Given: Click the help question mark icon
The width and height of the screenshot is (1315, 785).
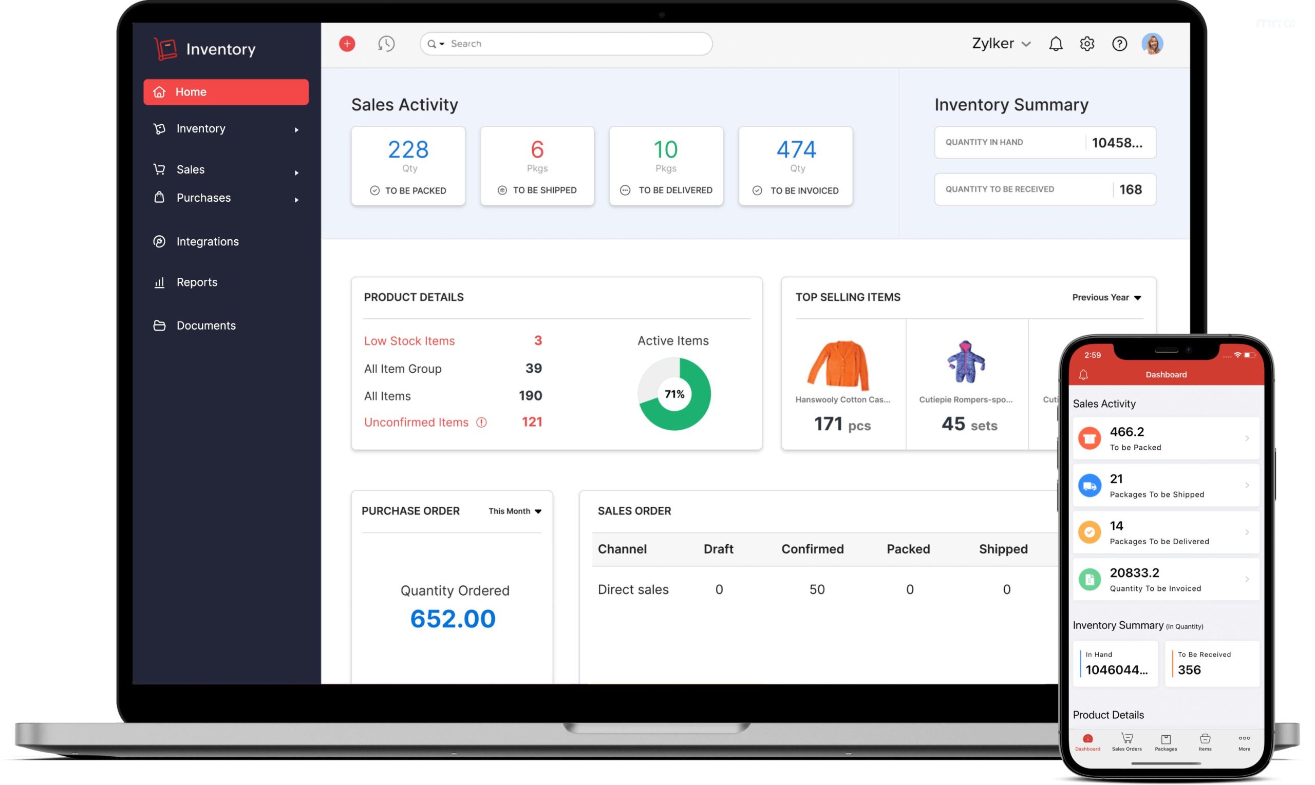Looking at the screenshot, I should pyautogui.click(x=1119, y=44).
